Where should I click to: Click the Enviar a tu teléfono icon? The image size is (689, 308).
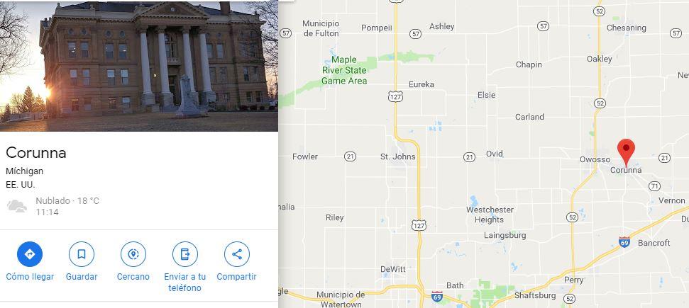[x=185, y=254]
